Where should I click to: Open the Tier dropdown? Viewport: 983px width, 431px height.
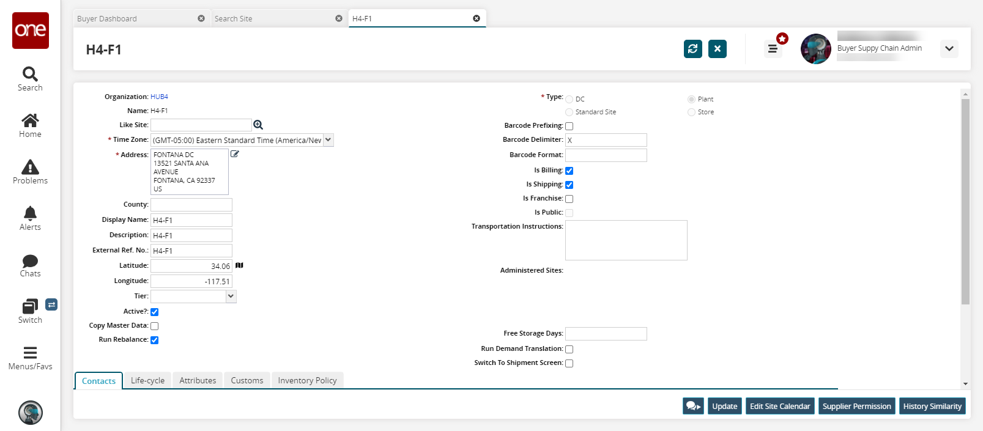231,297
